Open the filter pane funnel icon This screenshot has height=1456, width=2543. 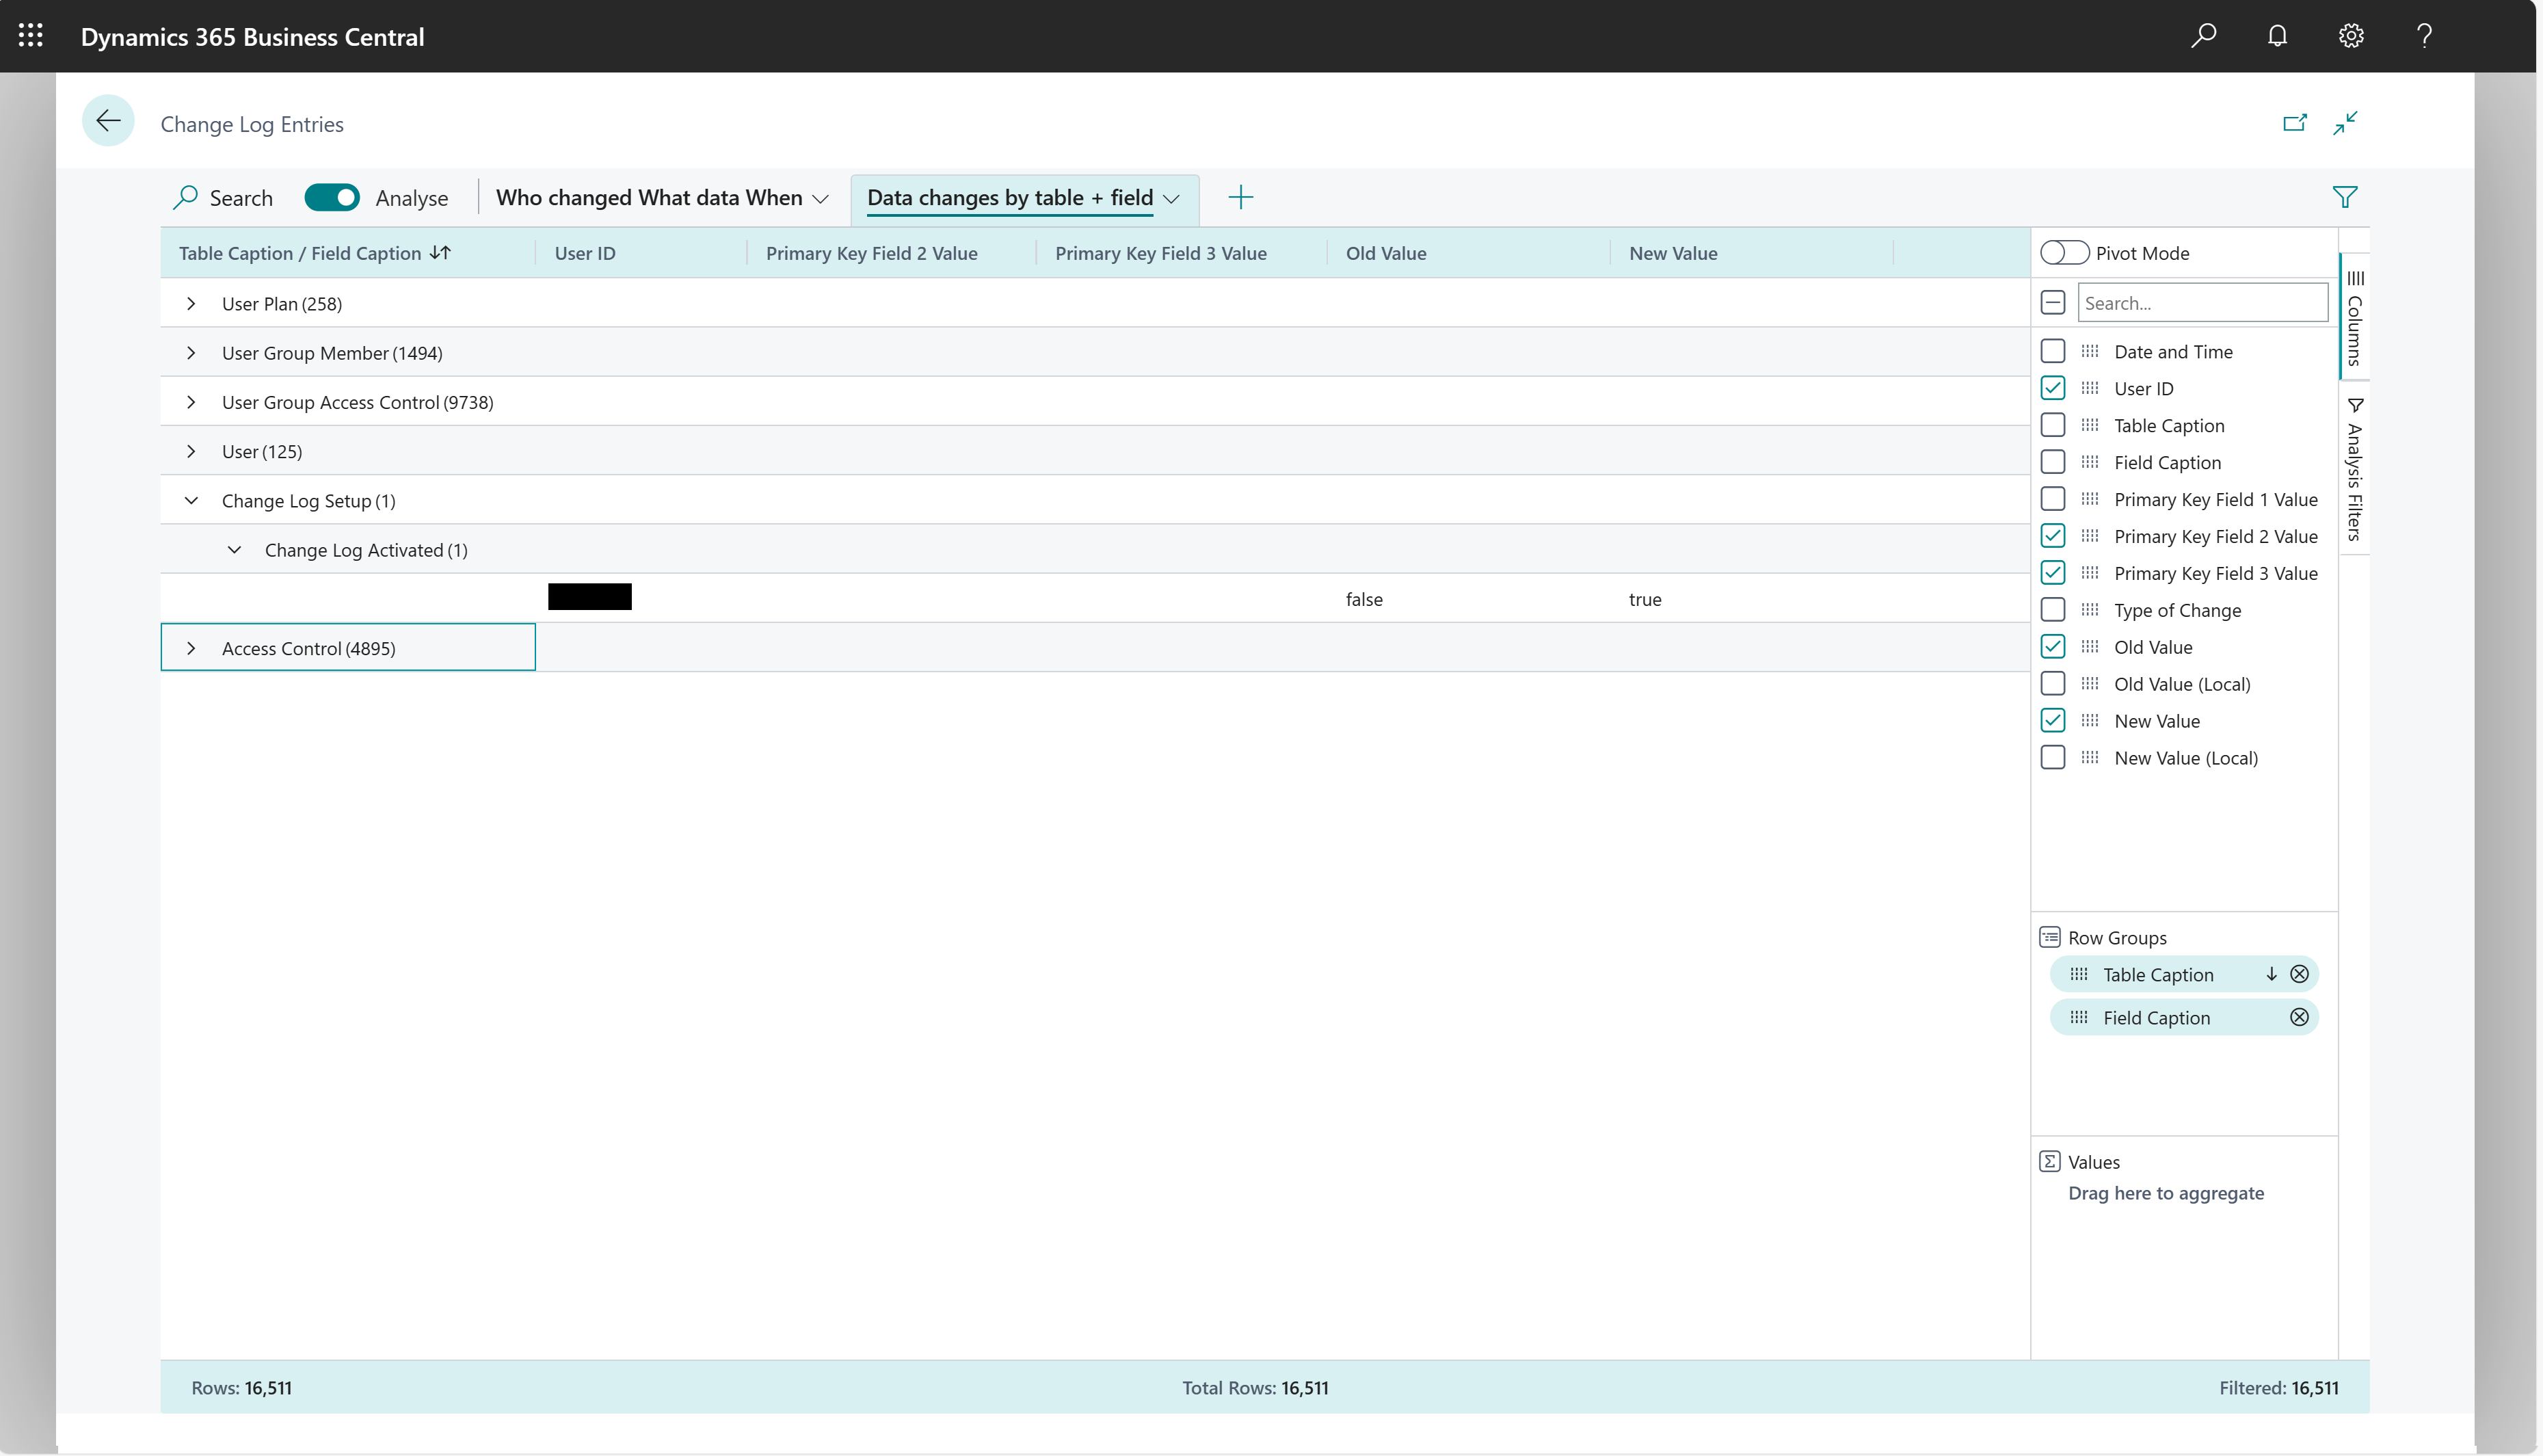[2346, 196]
